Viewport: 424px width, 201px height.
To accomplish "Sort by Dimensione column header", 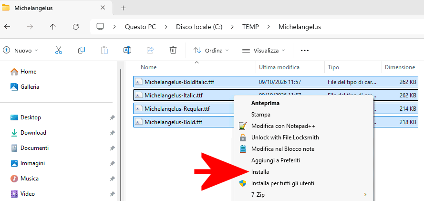I will pyautogui.click(x=400, y=67).
